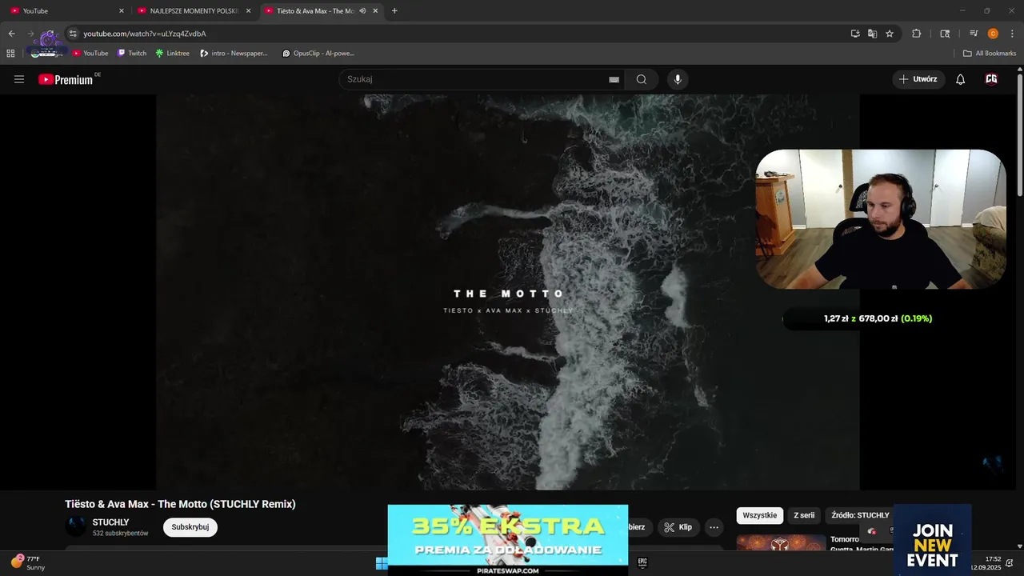Open the Epic Games taskbar icon
1024x576 pixels.
pos(642,562)
